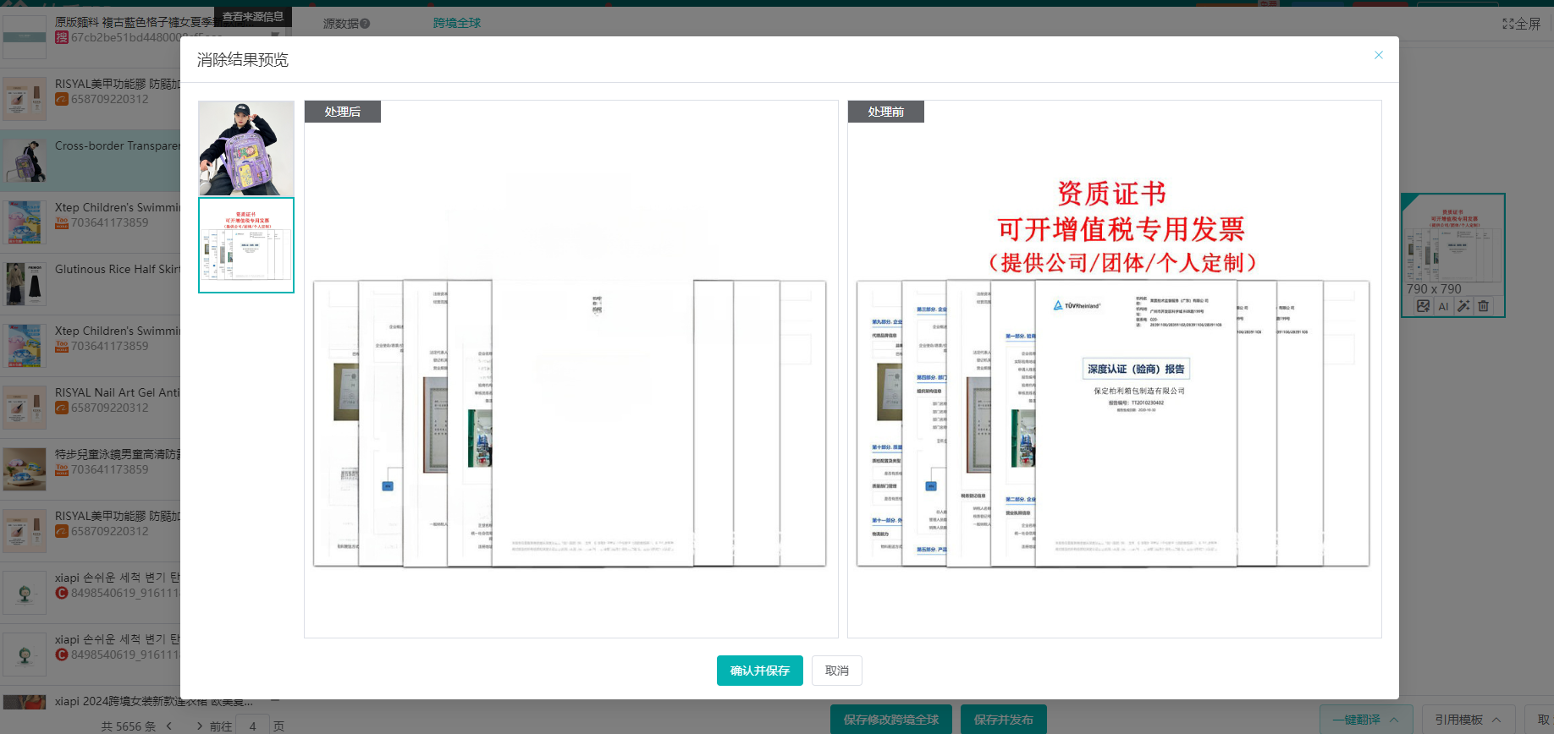Image resolution: width=1554 pixels, height=734 pixels.
Task: Switch to 跨境全球 tab
Action: coord(456,23)
